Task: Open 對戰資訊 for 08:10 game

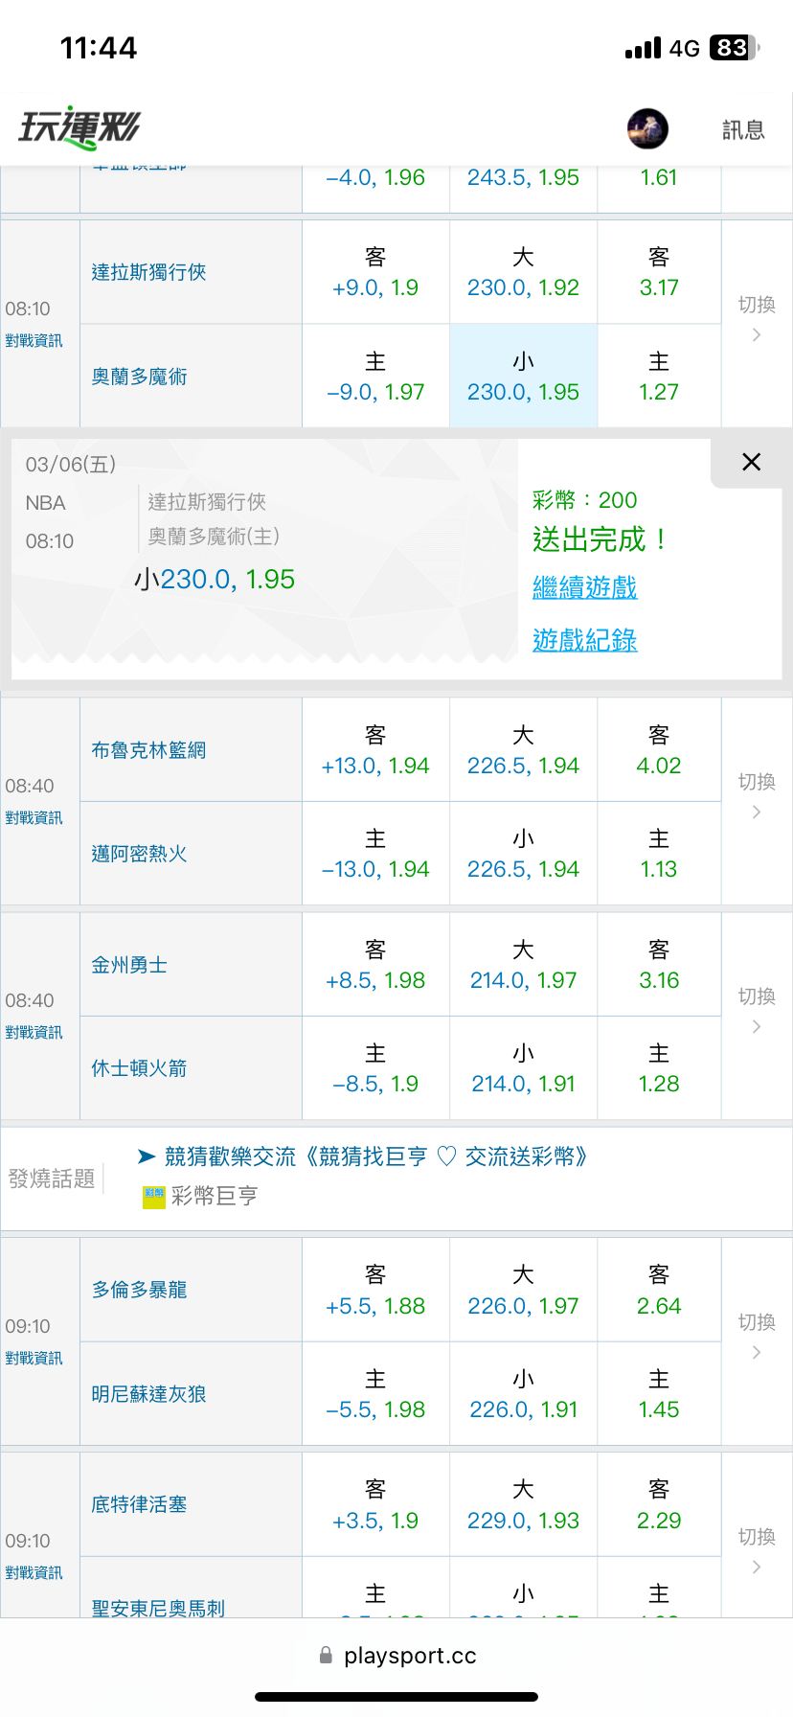Action: tap(34, 341)
